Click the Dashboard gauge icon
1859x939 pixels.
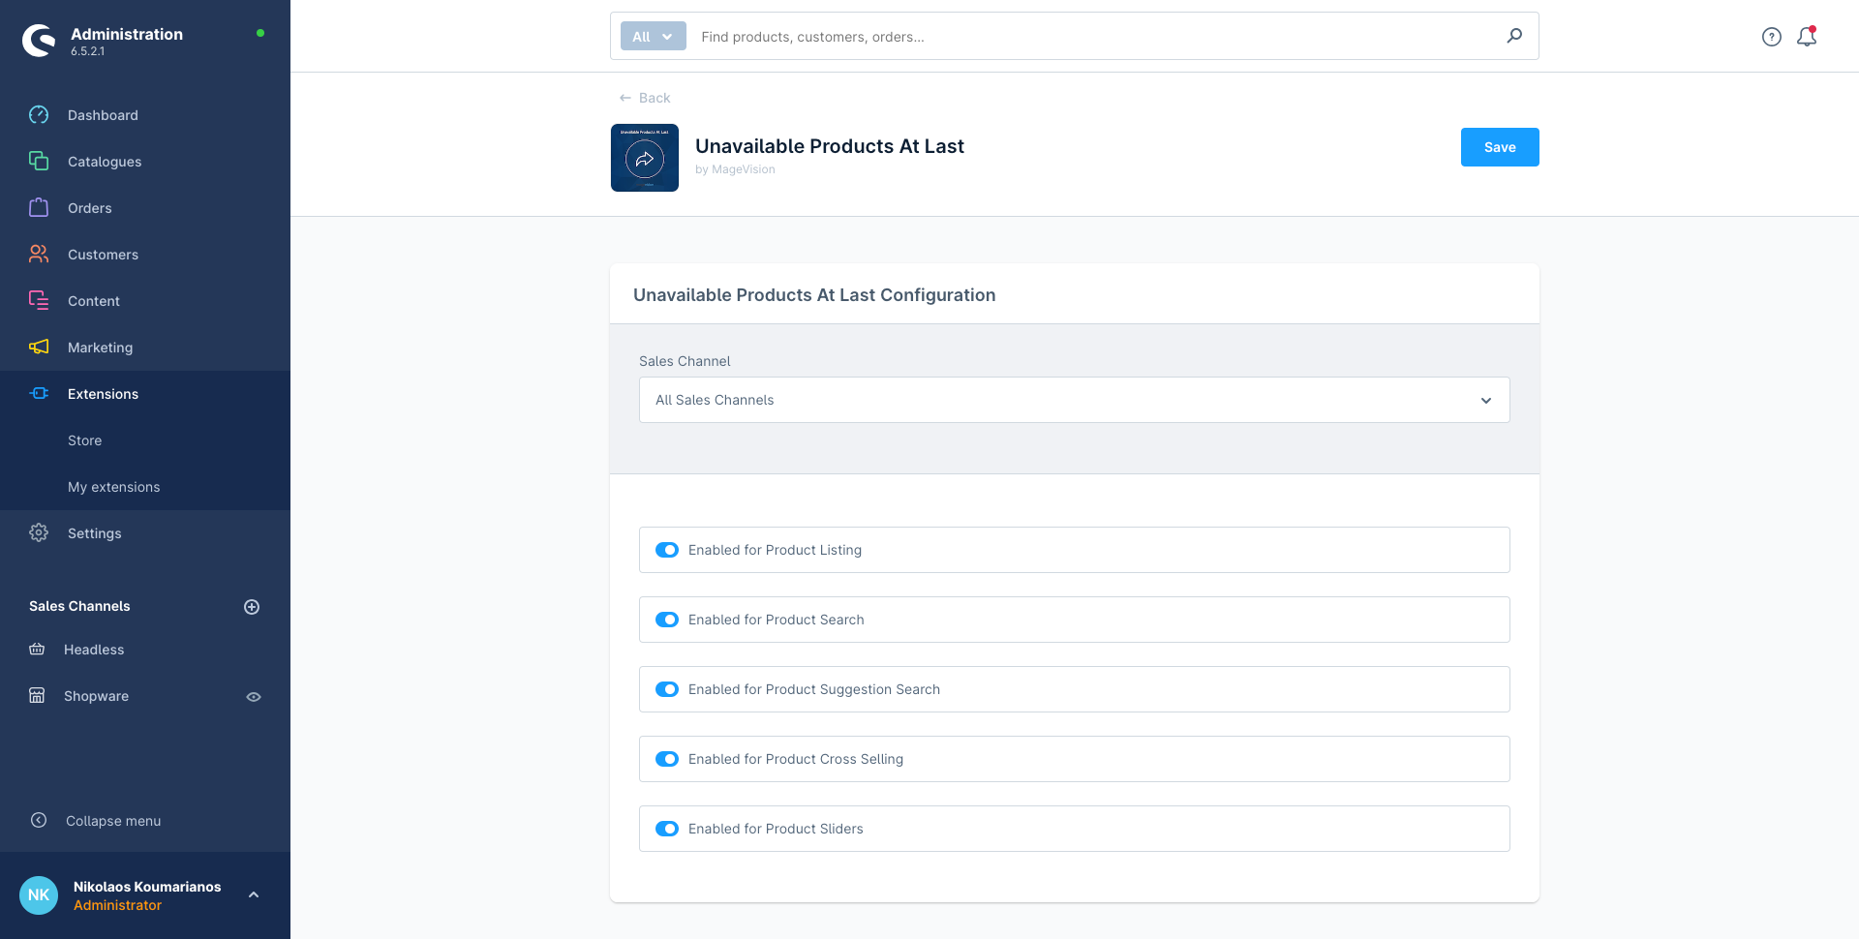[39, 115]
